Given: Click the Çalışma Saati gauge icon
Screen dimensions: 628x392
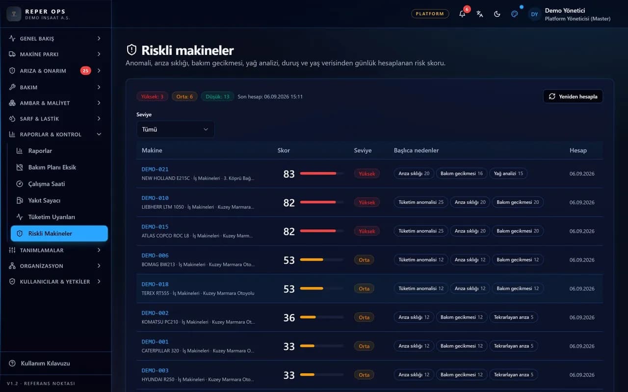Looking at the screenshot, I should (x=20, y=184).
